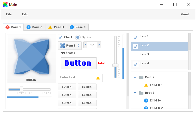
Task: Open the Item 1 dropdown selector
Action: [70, 46]
